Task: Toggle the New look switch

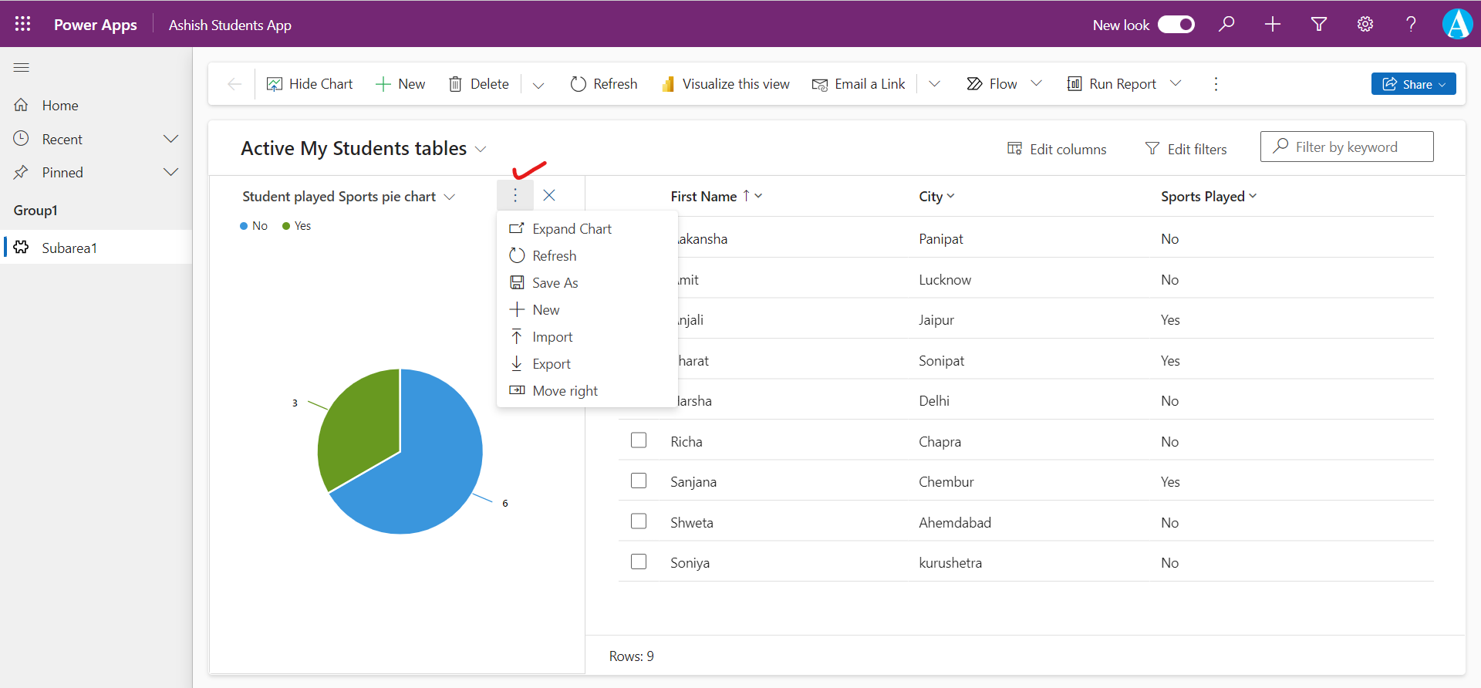Action: coord(1176,25)
